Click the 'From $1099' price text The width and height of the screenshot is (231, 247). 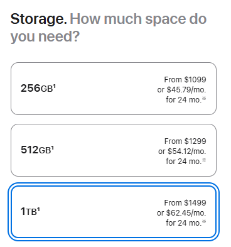[185, 80]
